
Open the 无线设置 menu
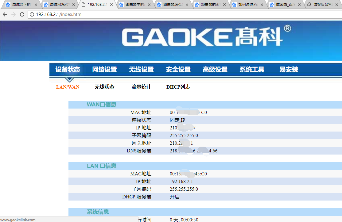(x=141, y=70)
